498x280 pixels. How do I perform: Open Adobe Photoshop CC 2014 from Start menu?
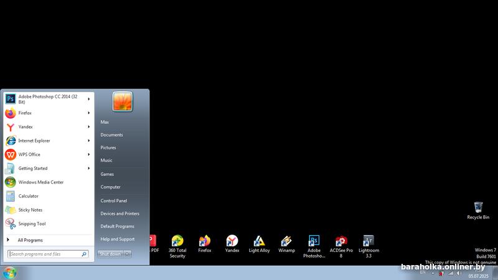tap(48, 99)
